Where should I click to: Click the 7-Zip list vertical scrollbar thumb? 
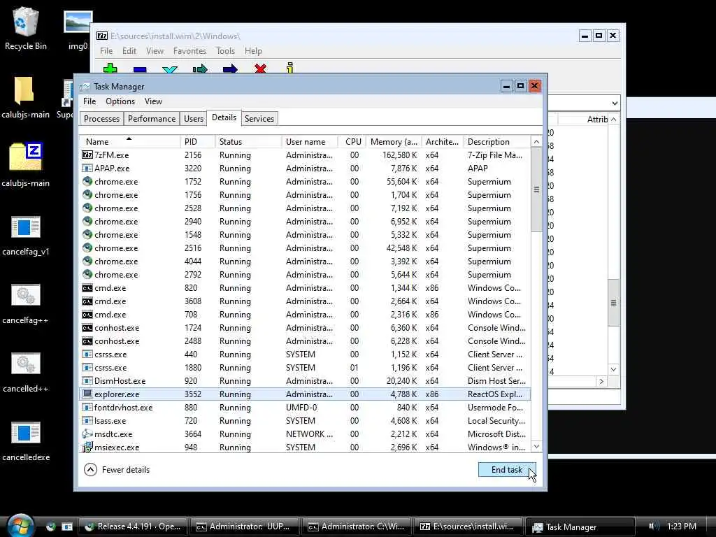point(613,303)
